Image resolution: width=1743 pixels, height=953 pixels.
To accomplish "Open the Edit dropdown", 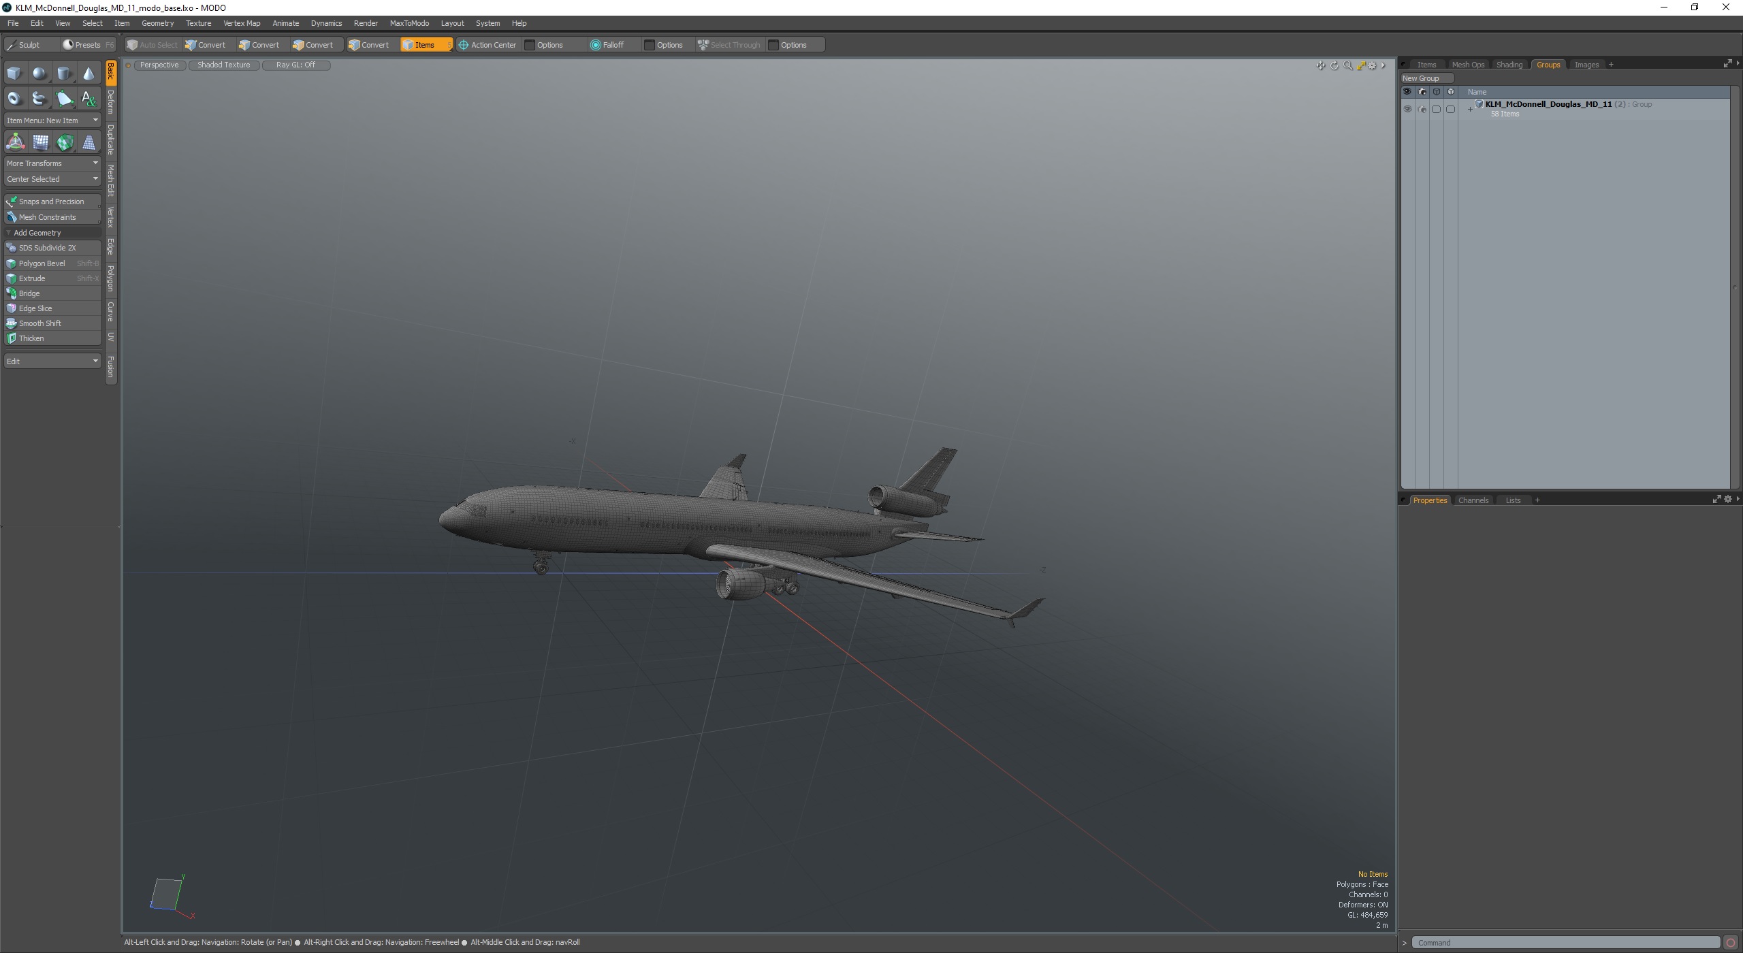I will (52, 361).
